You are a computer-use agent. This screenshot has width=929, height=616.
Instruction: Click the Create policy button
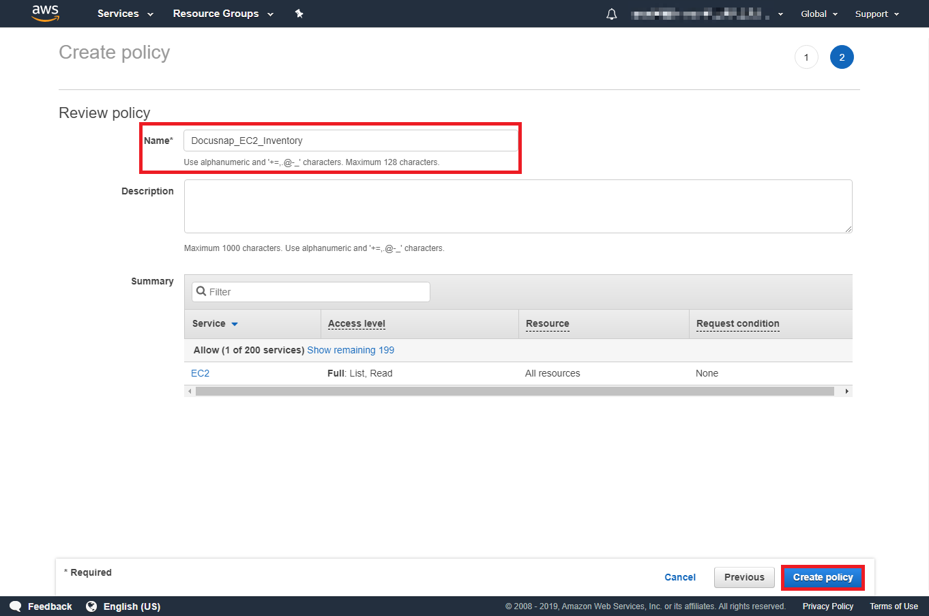coord(823,577)
